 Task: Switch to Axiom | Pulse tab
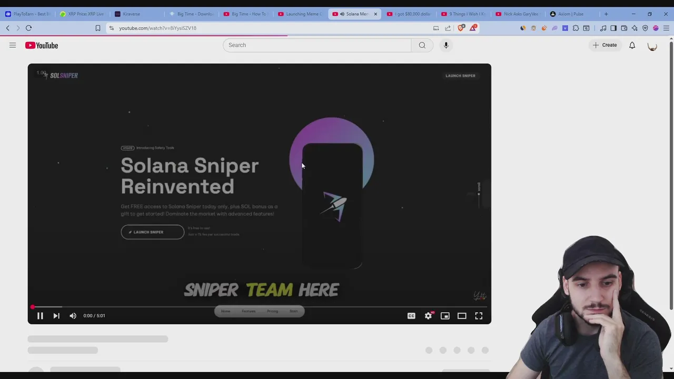[573, 14]
